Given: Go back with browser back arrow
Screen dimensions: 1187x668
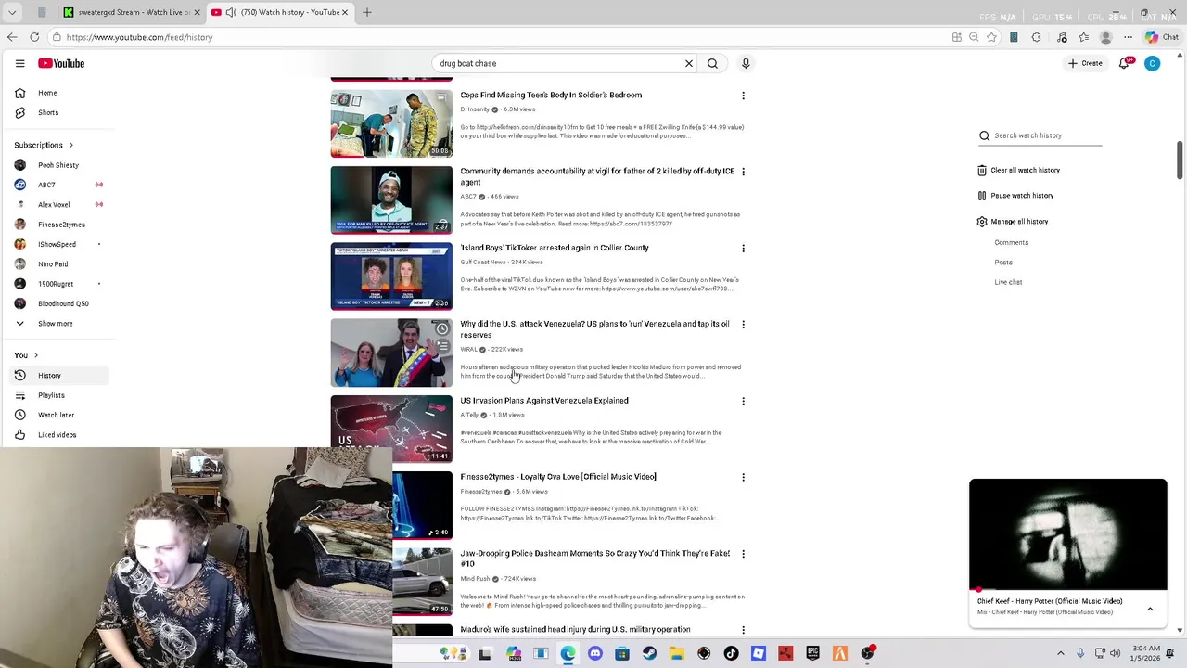Looking at the screenshot, I should click(12, 37).
